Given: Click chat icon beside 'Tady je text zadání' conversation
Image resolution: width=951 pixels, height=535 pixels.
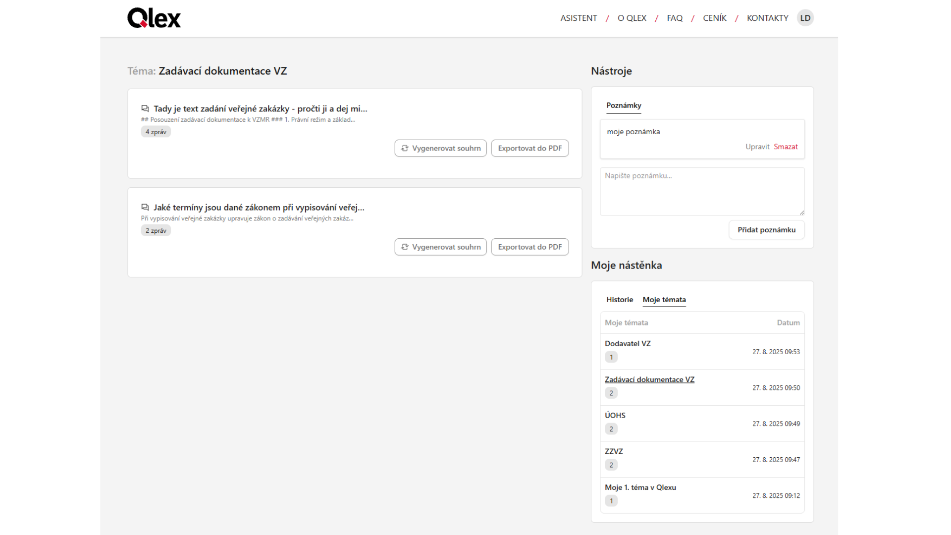Looking at the screenshot, I should click(145, 108).
